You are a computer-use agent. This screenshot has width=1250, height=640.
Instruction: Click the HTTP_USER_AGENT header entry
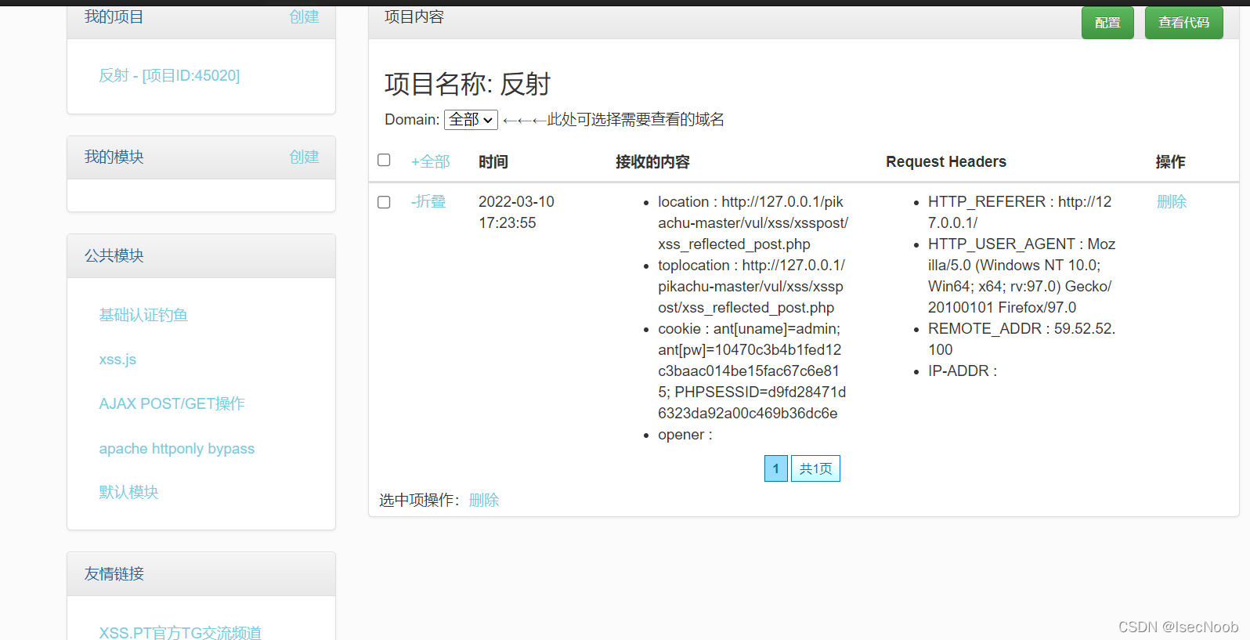1021,275
